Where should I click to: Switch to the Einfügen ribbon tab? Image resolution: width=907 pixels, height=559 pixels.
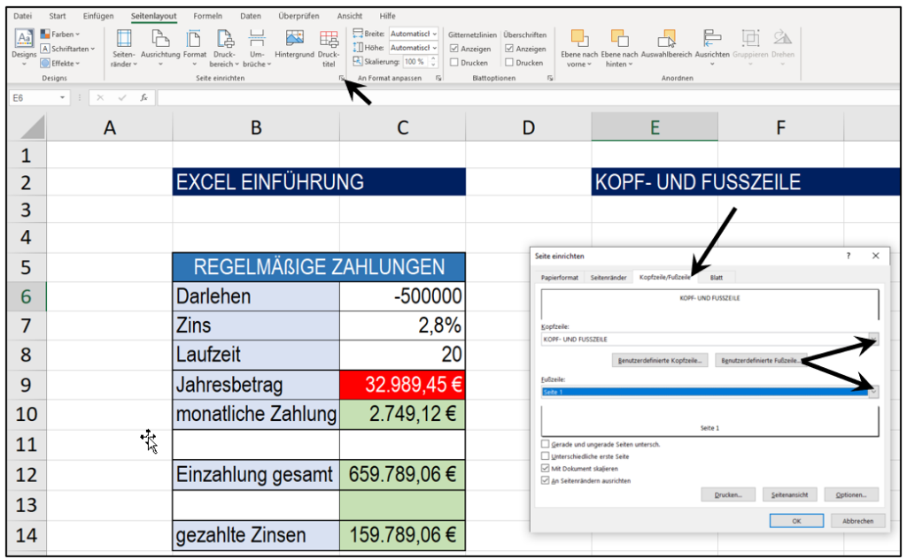coord(98,16)
